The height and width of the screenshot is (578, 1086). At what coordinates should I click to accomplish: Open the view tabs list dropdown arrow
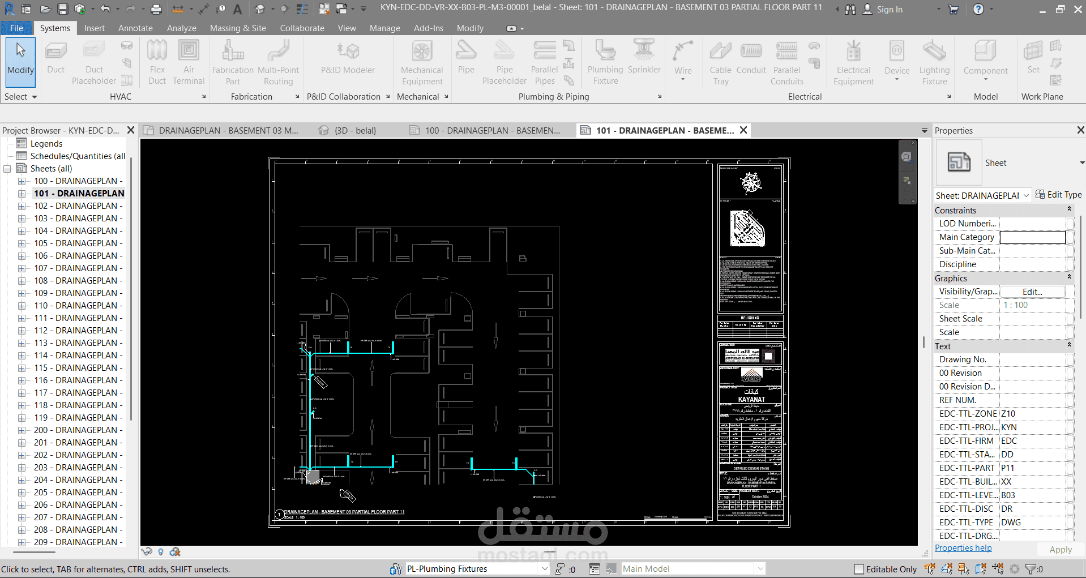tap(925, 131)
